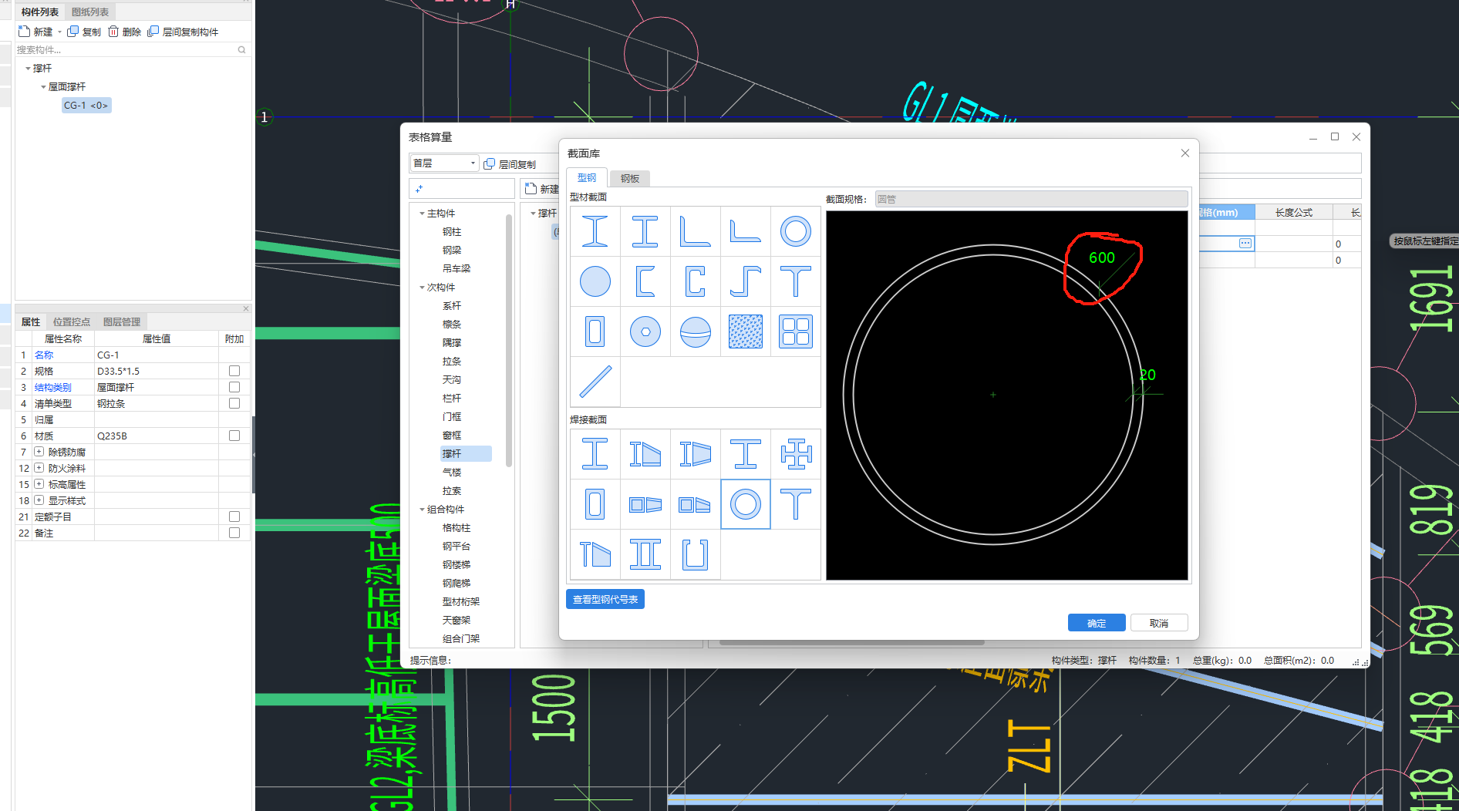The width and height of the screenshot is (1459, 811).
Task: Pick the Z-shaped steel profile
Action: [x=746, y=281]
